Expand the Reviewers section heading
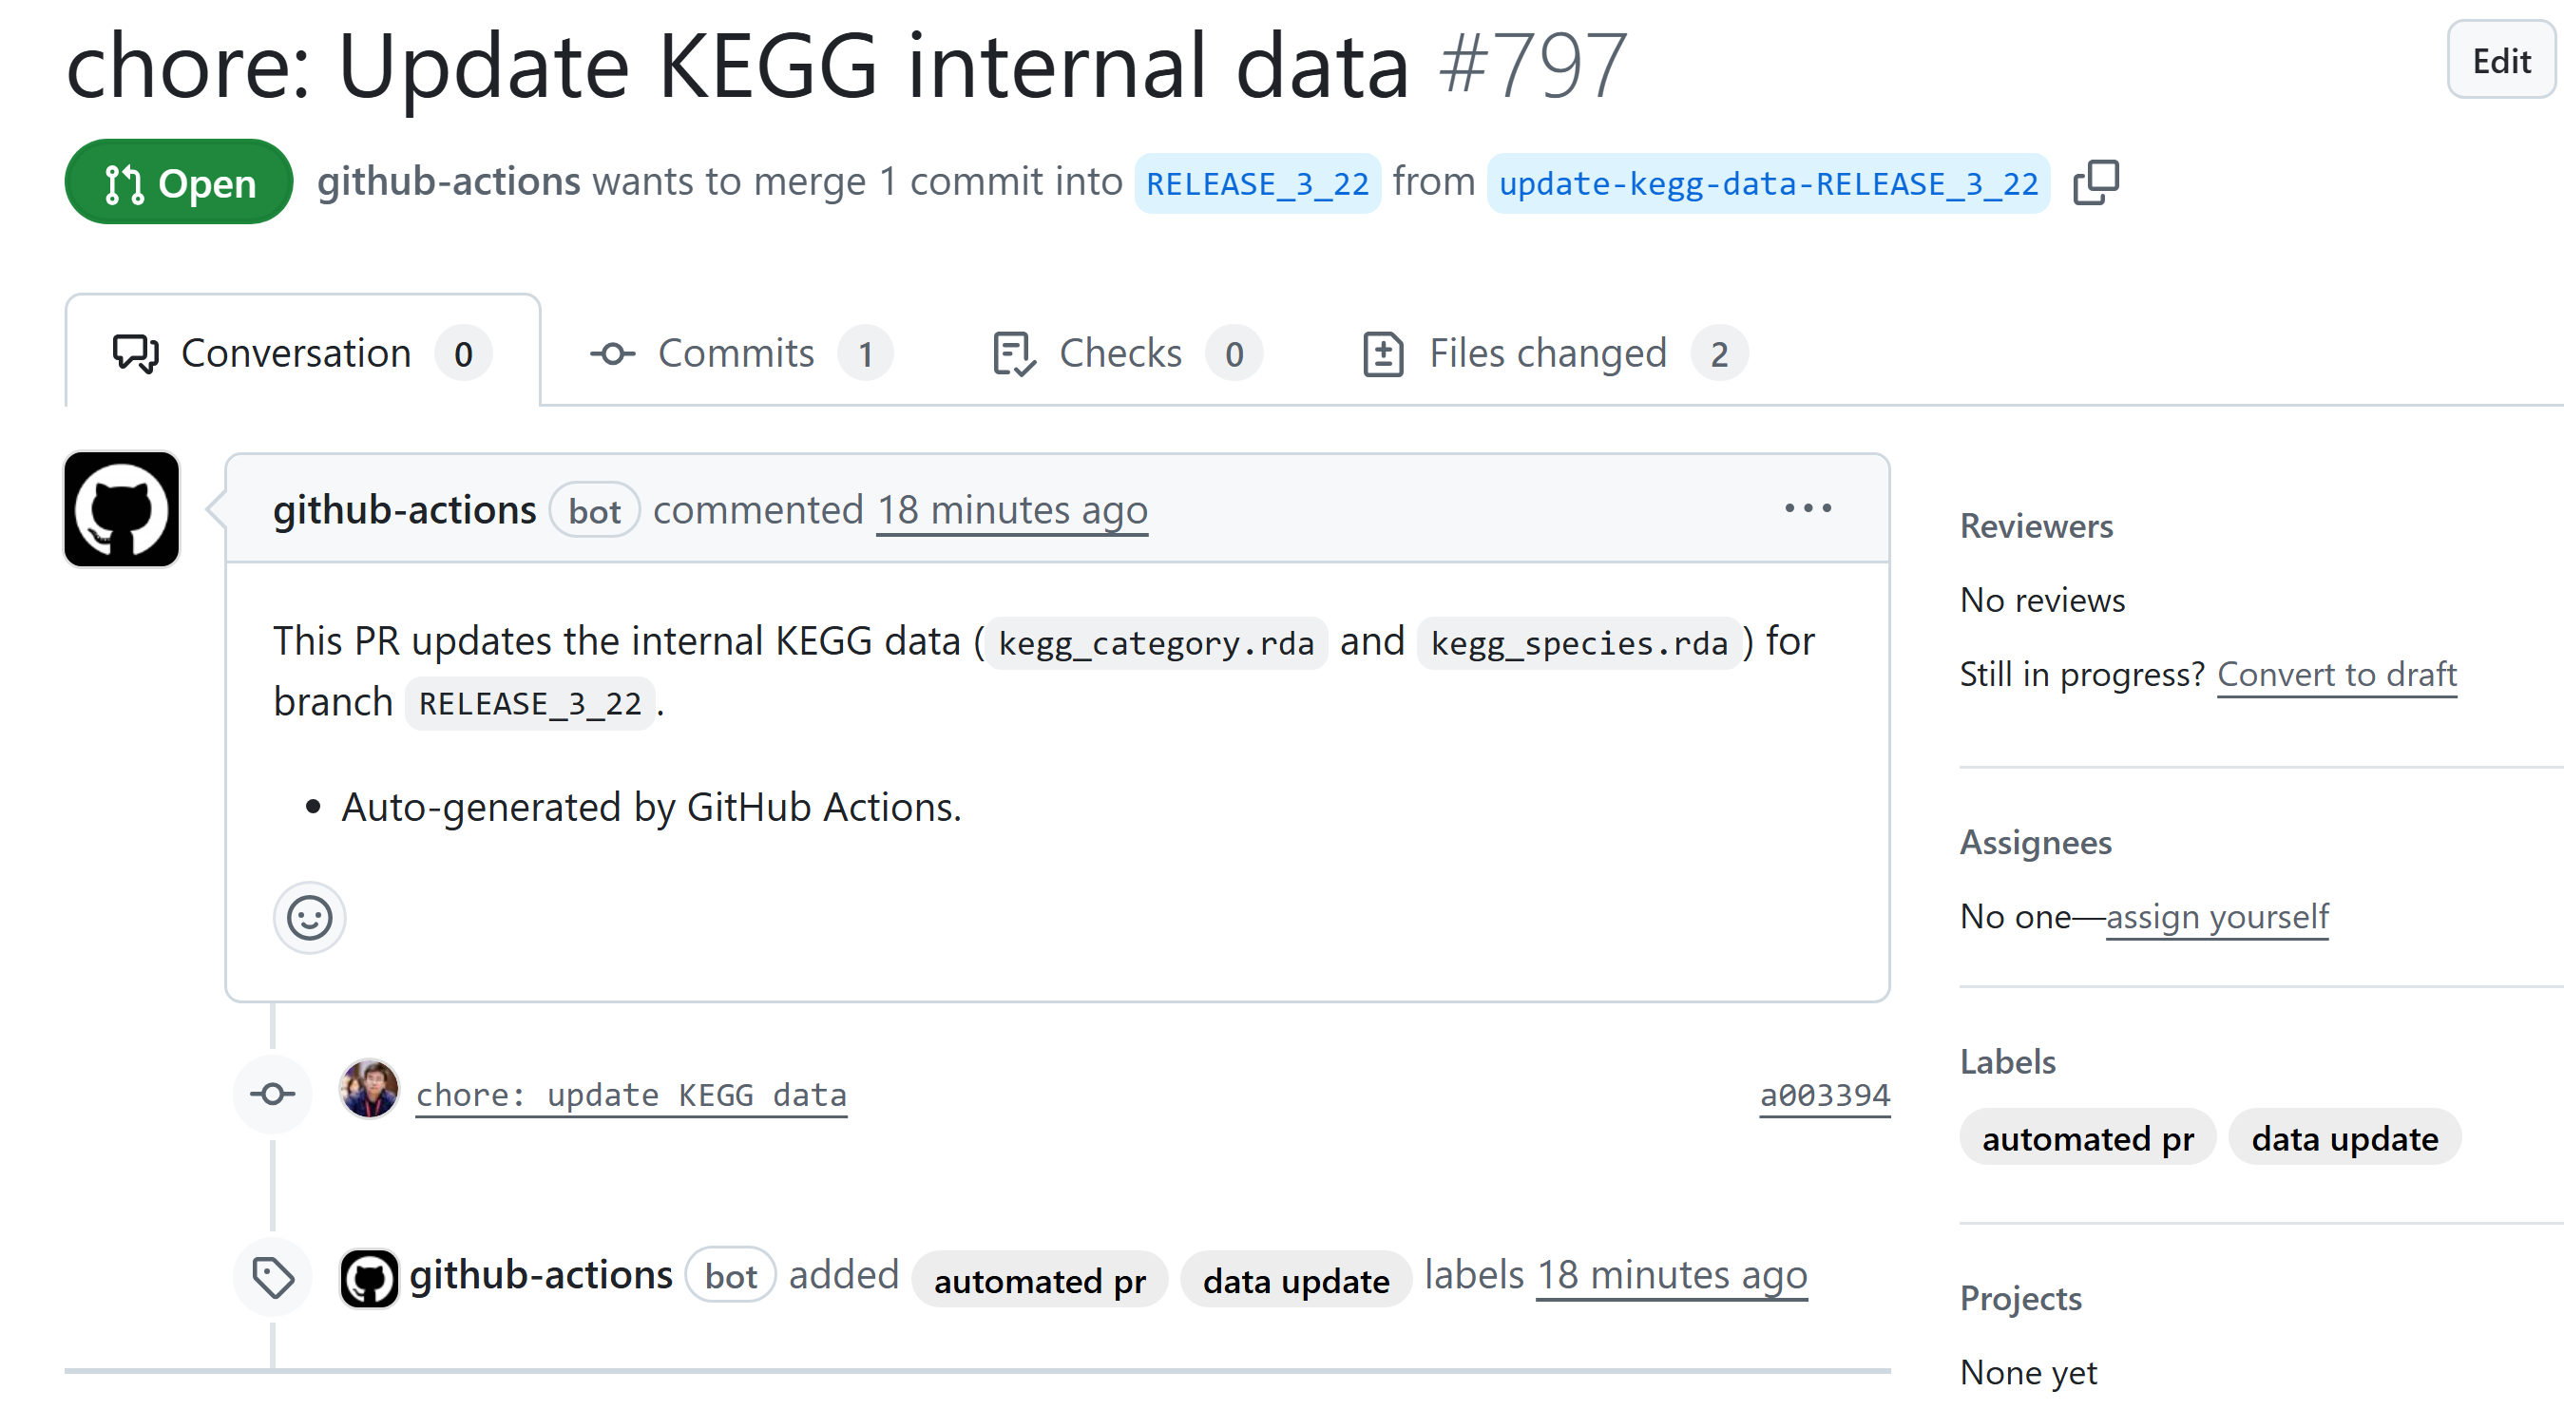Viewport: 2564px width, 1410px height. point(2036,525)
